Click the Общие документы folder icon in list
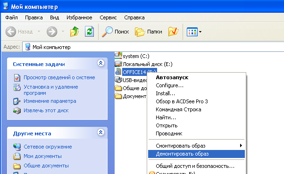The width and height of the screenshot is (284, 174). pyautogui.click(x=118, y=88)
